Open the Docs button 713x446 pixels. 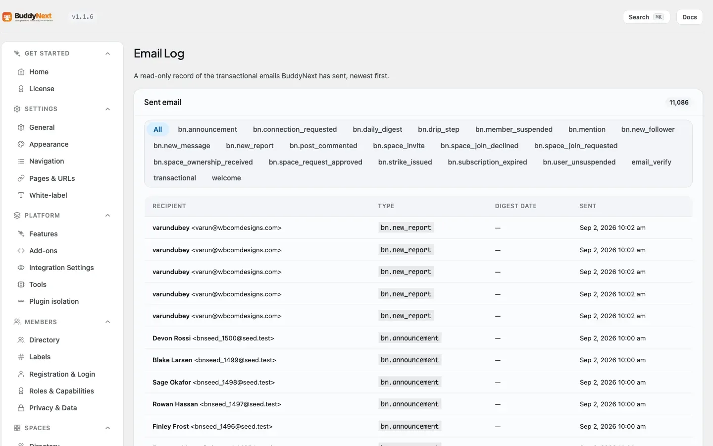pyautogui.click(x=690, y=17)
